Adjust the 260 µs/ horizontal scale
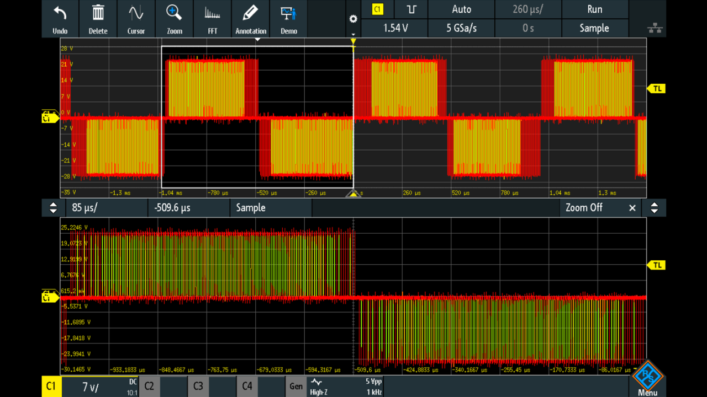The image size is (707, 397). 528,9
